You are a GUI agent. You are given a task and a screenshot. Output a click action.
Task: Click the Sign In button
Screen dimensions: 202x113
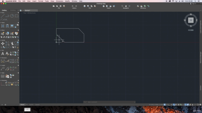coord(193,3)
